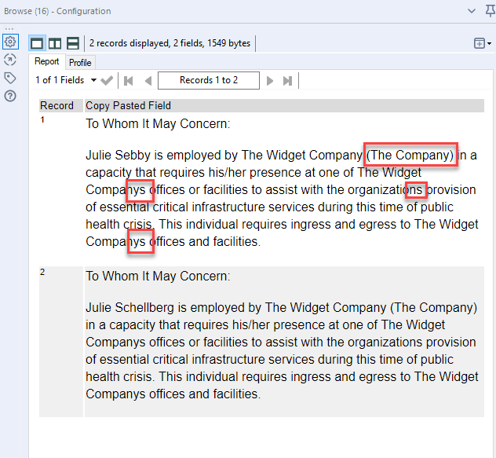The image size is (496, 458).
Task: Select record number 2 row cell
Action: point(61,342)
